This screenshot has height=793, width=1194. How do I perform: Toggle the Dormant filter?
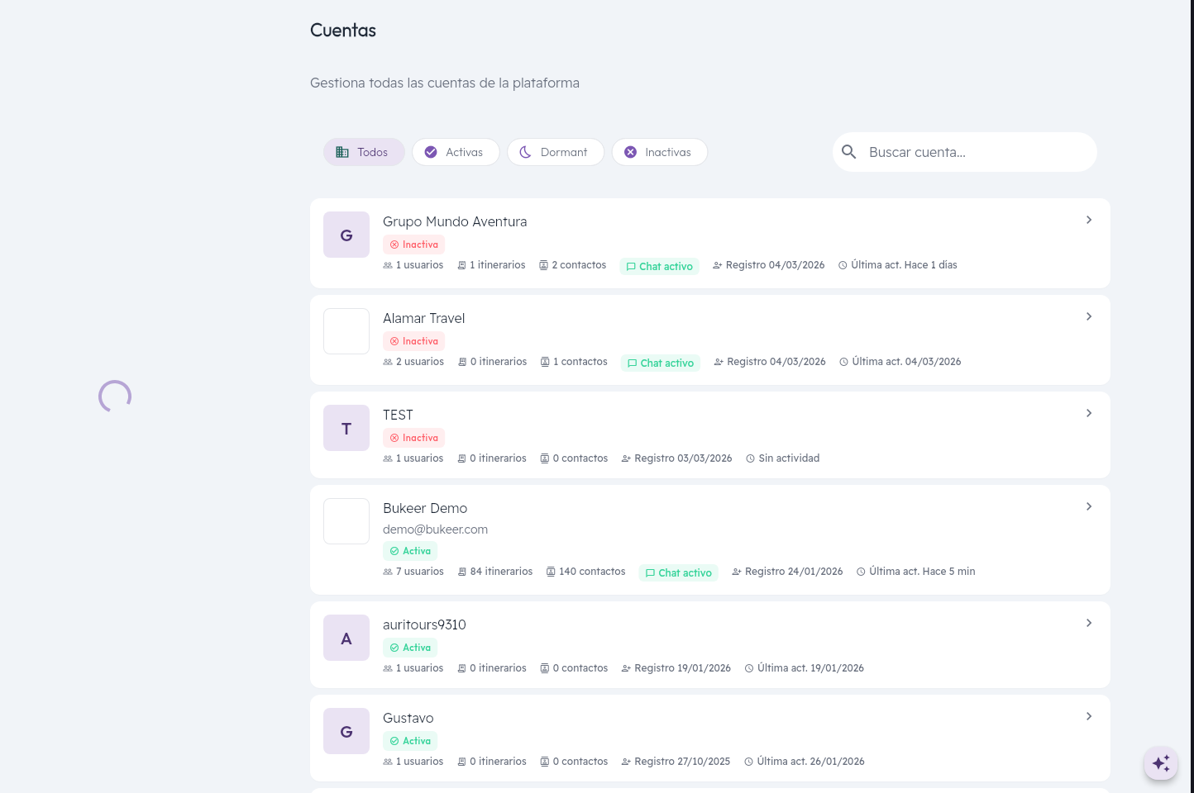pos(556,152)
